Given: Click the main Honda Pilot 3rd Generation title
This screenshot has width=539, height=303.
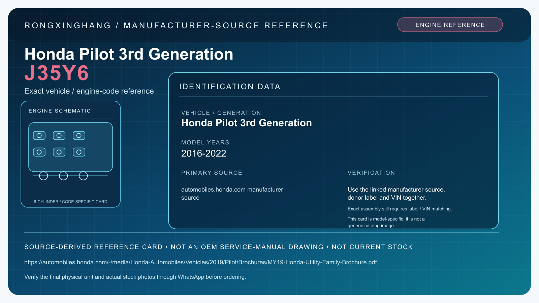Looking at the screenshot, I should tap(129, 54).
